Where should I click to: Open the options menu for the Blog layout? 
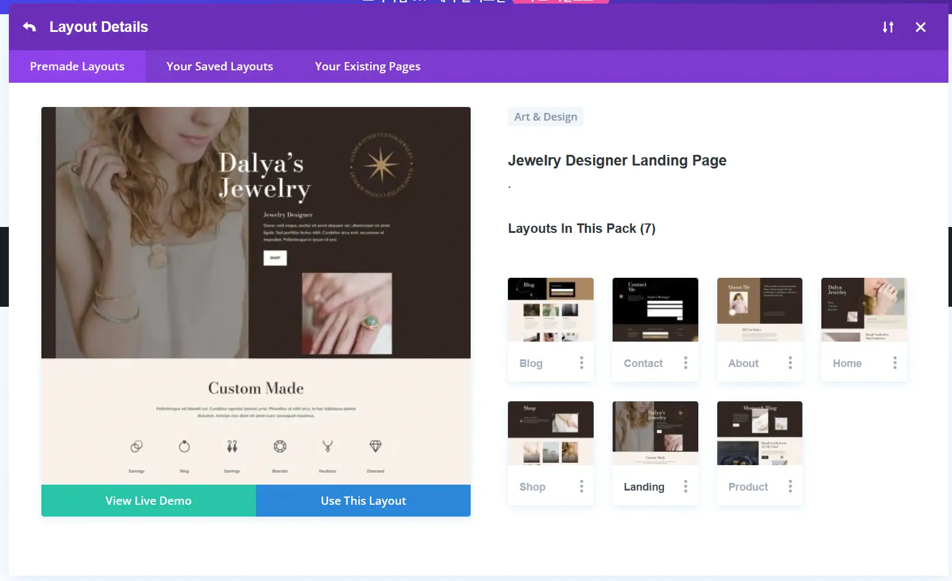coord(581,363)
